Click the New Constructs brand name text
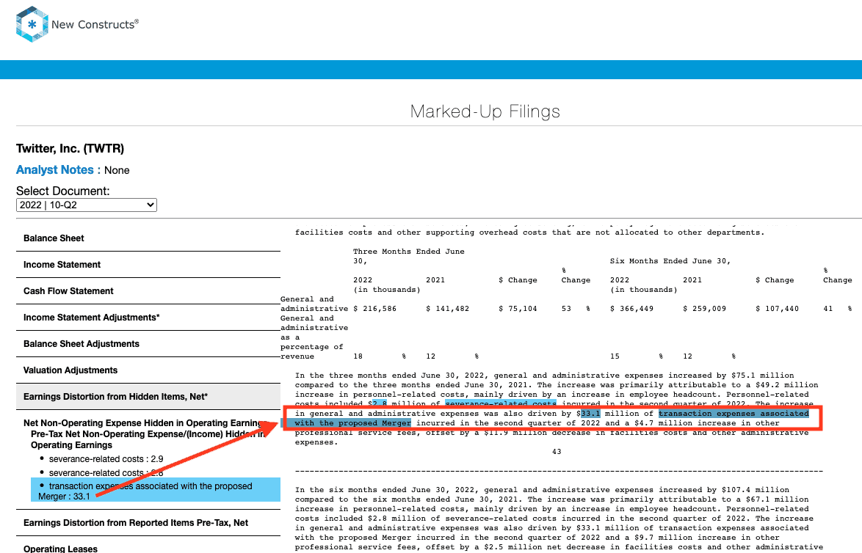This screenshot has height=553, width=862. (x=95, y=24)
